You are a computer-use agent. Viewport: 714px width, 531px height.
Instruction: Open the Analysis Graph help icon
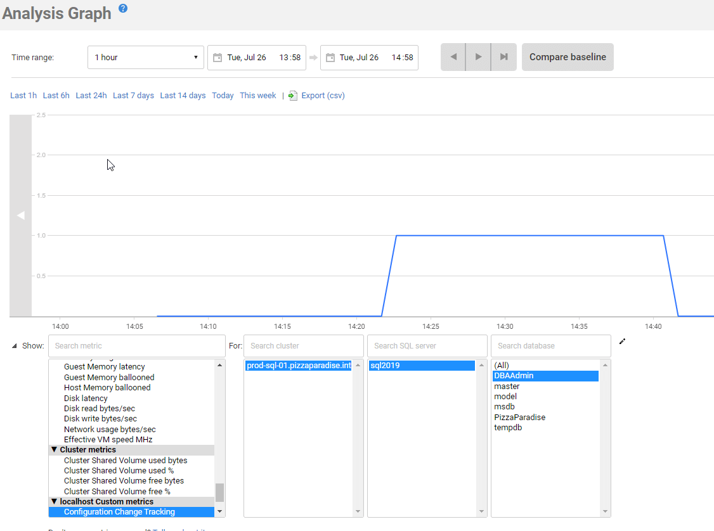(123, 8)
